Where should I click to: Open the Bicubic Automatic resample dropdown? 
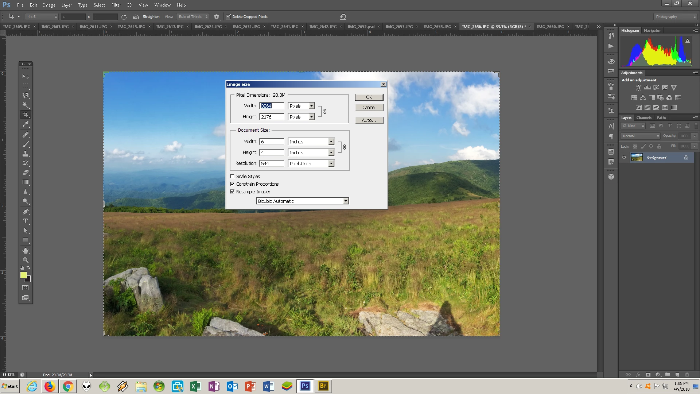pyautogui.click(x=346, y=201)
